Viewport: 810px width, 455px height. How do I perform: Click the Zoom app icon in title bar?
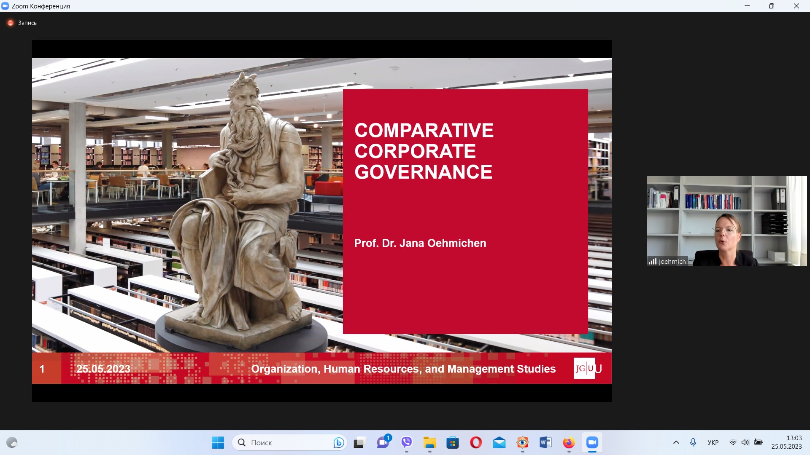point(5,6)
